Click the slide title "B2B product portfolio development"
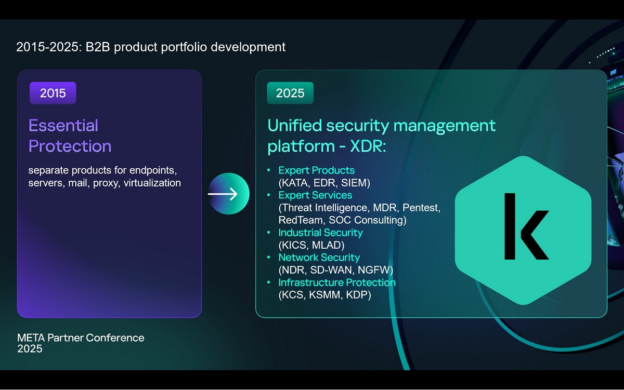624x390 pixels. click(x=186, y=47)
